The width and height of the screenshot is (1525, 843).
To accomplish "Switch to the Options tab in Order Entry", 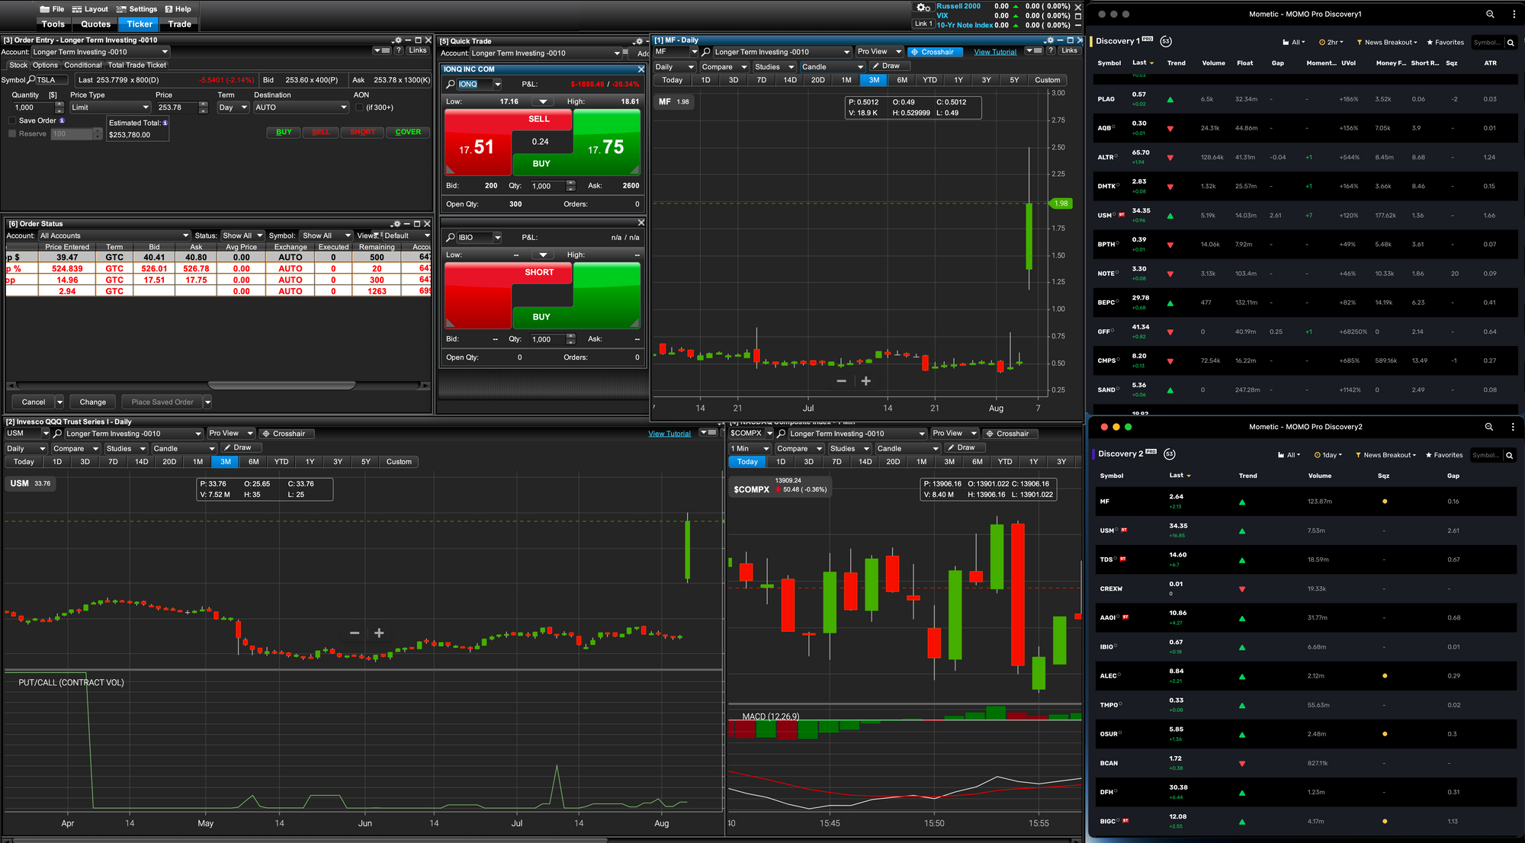I will tap(45, 65).
